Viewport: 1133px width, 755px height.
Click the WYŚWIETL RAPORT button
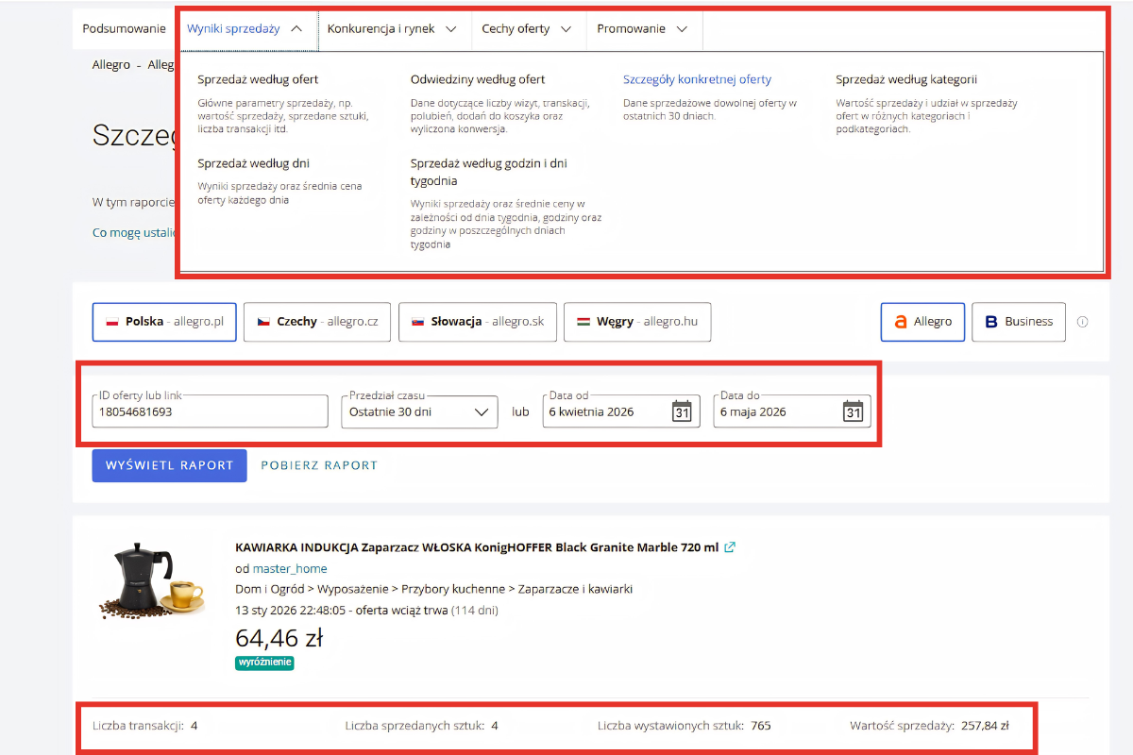point(169,465)
